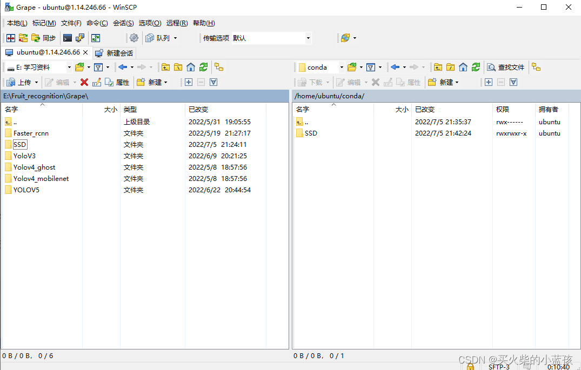Image resolution: width=581 pixels, height=370 pixels.
Task: Click the 同步 synchronize button
Action: pos(44,38)
